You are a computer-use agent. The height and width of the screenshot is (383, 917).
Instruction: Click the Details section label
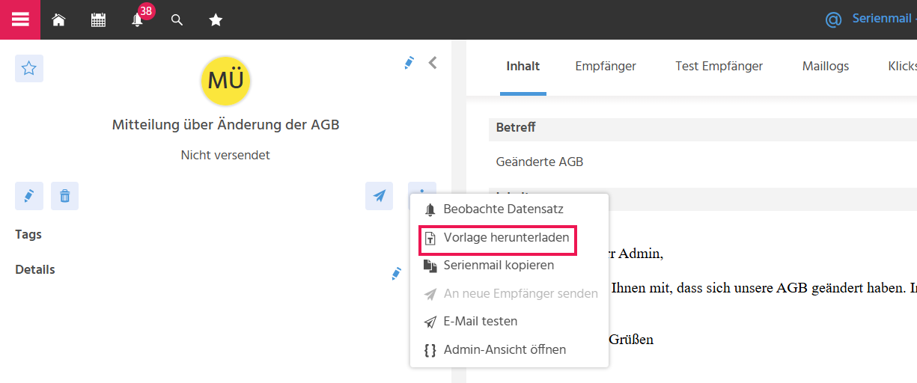(x=35, y=269)
